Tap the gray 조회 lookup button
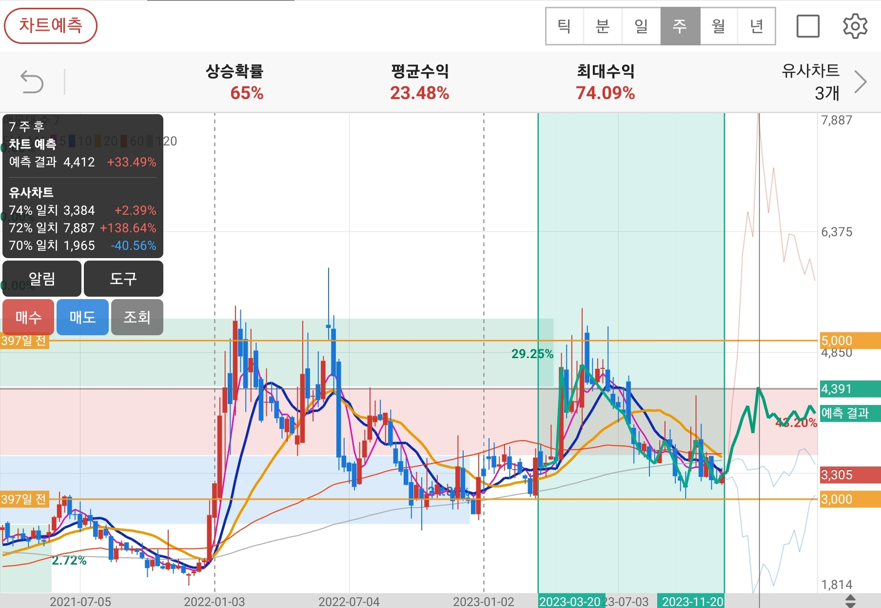The height and width of the screenshot is (608, 881). coord(137,317)
